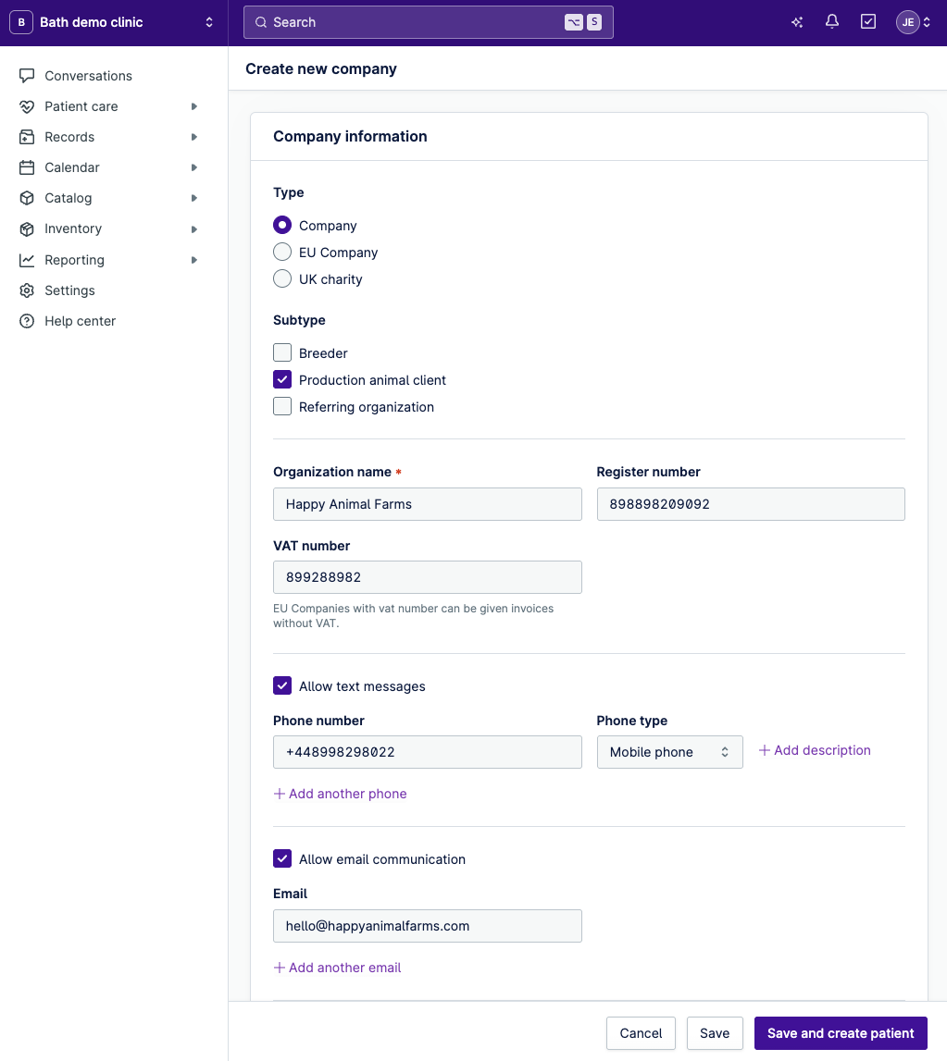Expand the Calendar submenu arrow
Screen dimensions: 947x1061
point(194,167)
